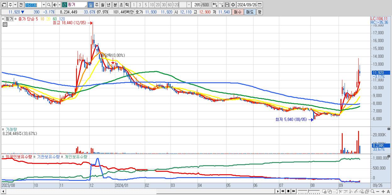Select the 120 interval button
This screenshot has height=195, width=392.
click(x=176, y=5)
